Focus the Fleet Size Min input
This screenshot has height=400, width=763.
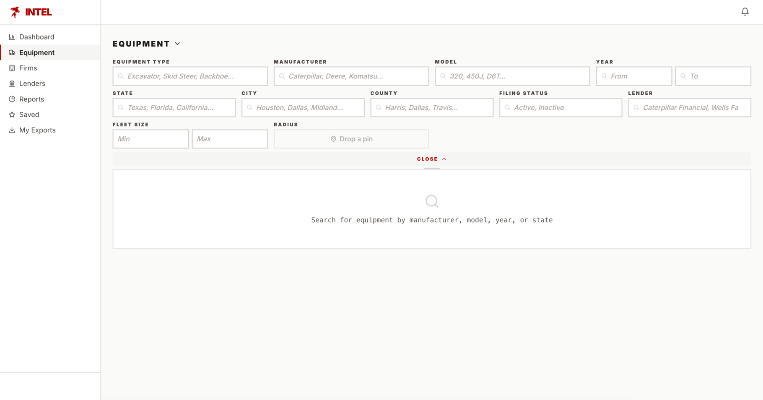[x=151, y=139]
